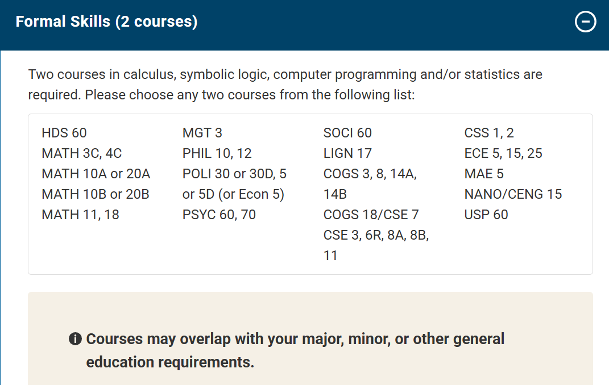Viewport: 609px width, 385px height.
Task: Select the MATH 11, 18 entry
Action: tap(80, 215)
